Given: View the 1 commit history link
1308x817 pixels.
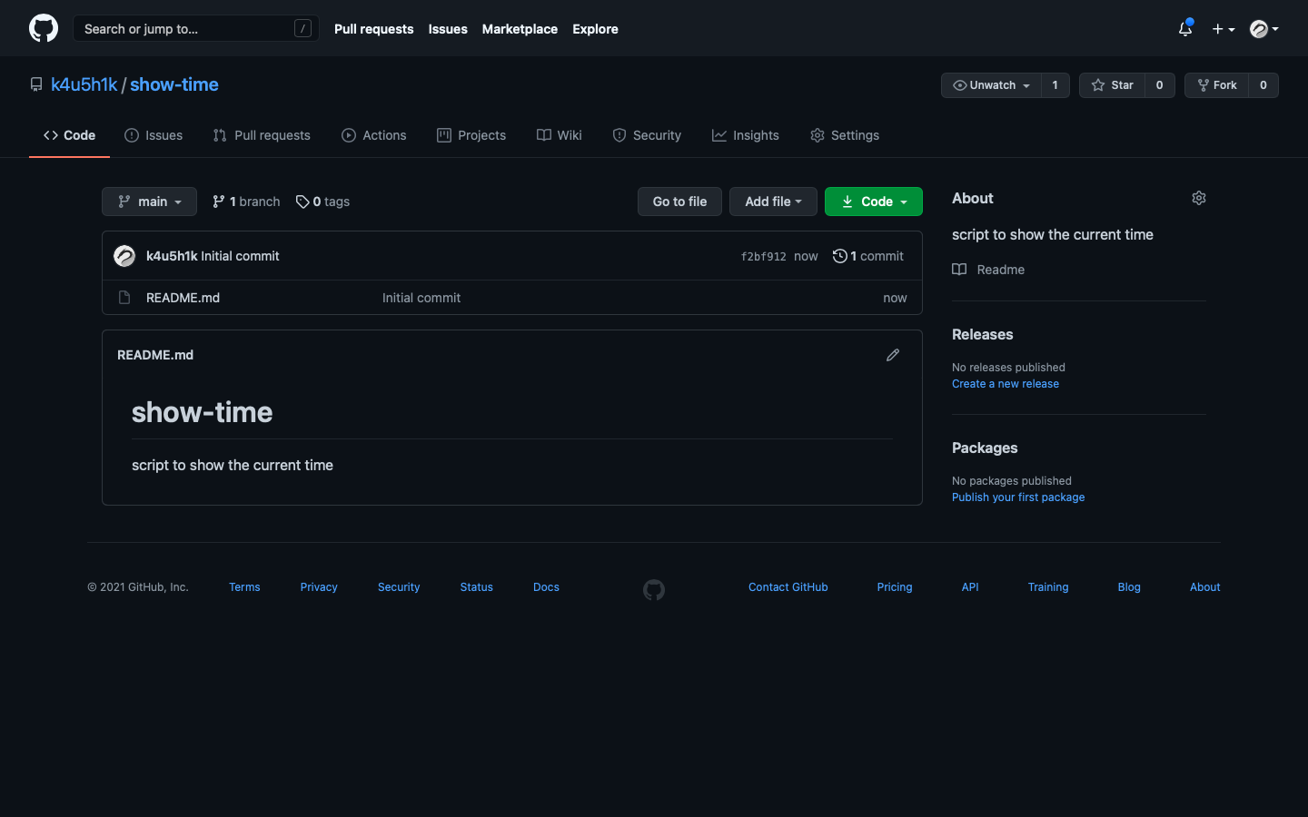Looking at the screenshot, I should pyautogui.click(x=868, y=256).
